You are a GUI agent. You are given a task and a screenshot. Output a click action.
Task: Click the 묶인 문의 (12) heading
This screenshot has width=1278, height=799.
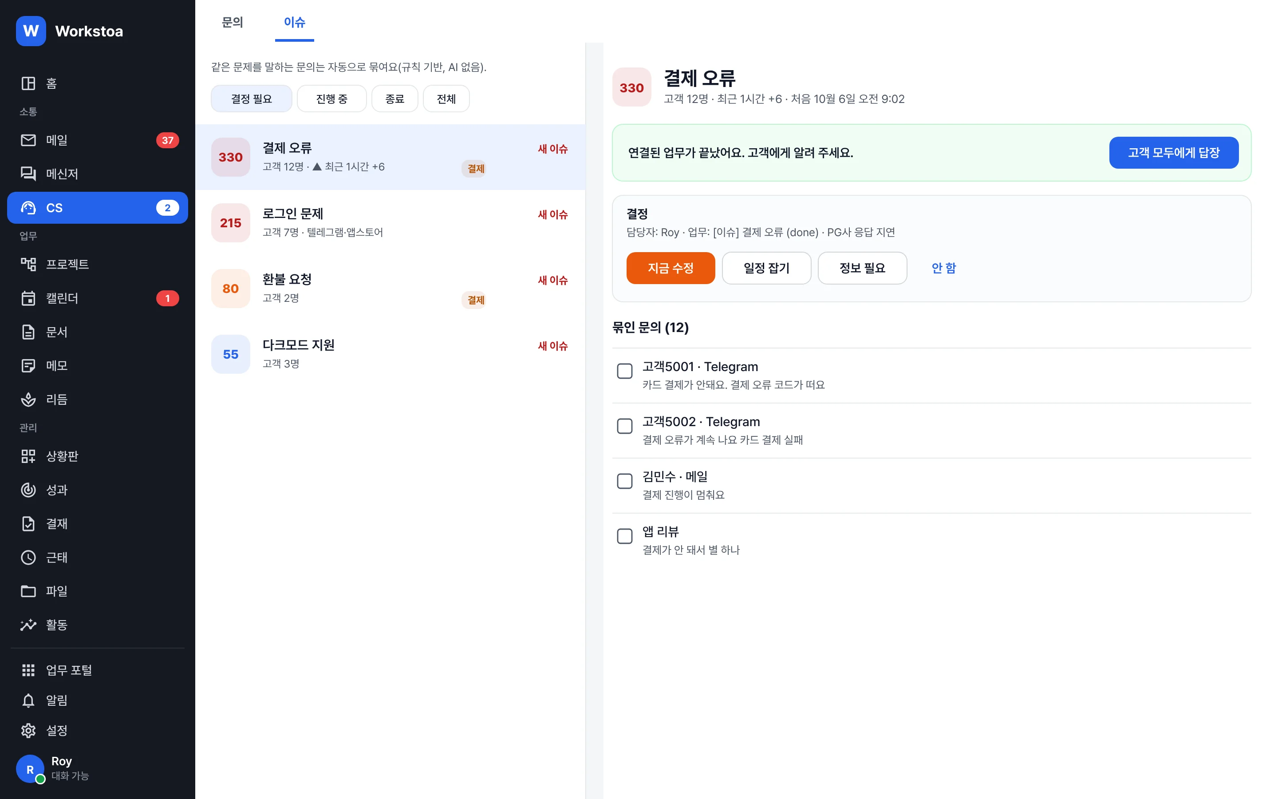tap(650, 328)
